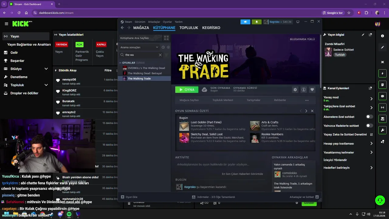Add The Walking Trade to favorites

coord(312,90)
